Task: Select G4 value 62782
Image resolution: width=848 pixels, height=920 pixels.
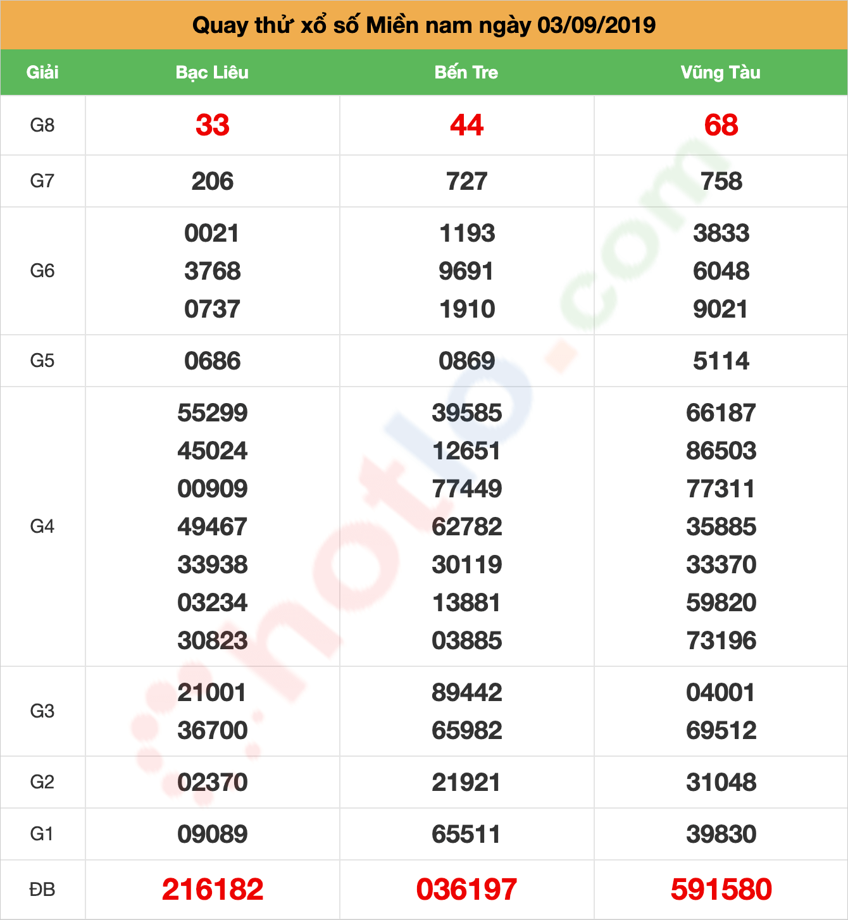Action: (467, 527)
